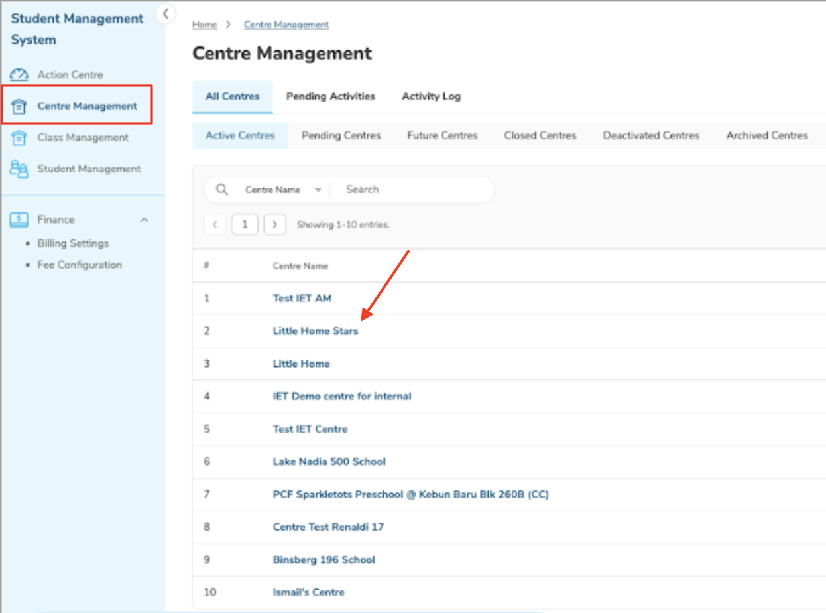
Task: Go to the previous page of entries
Action: click(215, 224)
